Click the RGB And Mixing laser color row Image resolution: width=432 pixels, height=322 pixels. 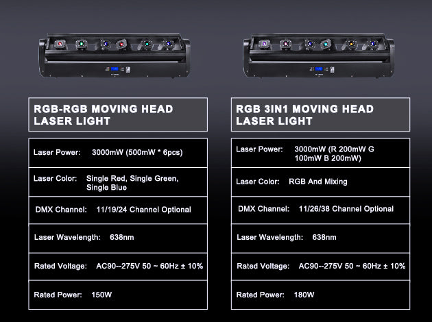[x=320, y=182]
